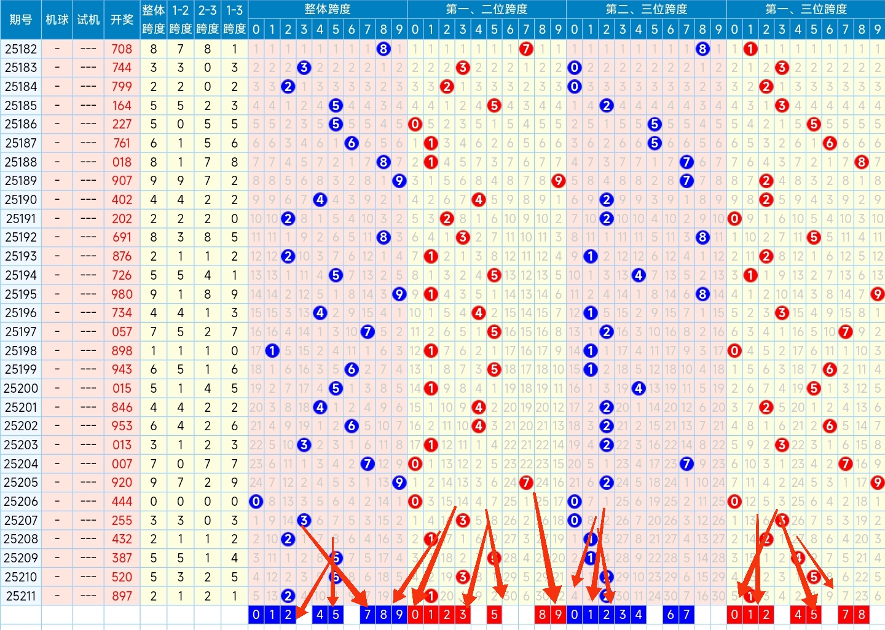Select blue footer box 0 under 整体跨度
The image size is (885, 630).
tap(256, 614)
